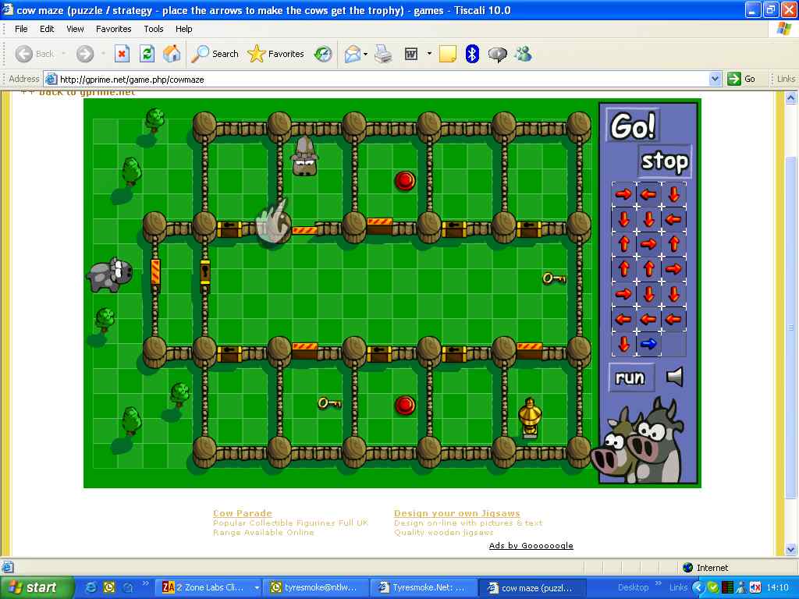Click the stop button in game panel
Image resolution: width=799 pixels, height=599 pixels.
665,161
